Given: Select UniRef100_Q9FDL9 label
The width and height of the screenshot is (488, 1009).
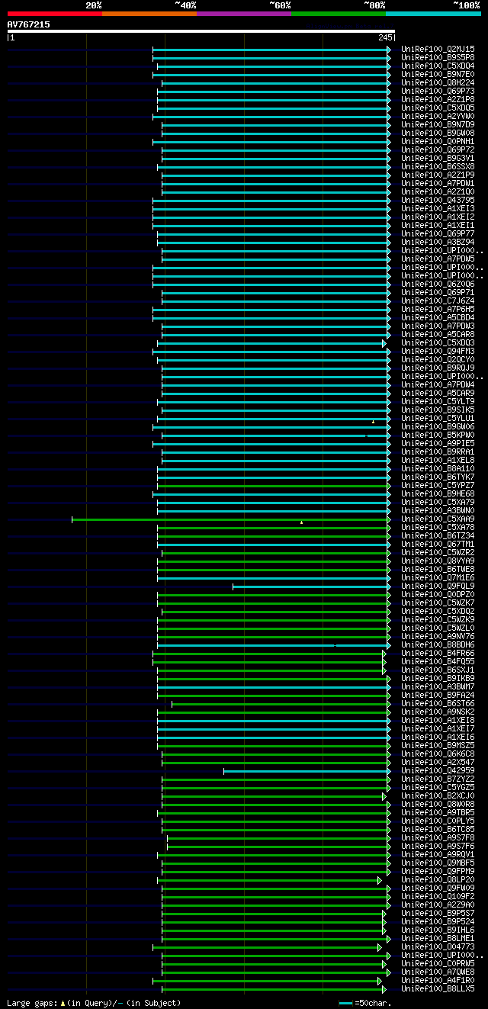Looking at the screenshot, I should 438,586.
